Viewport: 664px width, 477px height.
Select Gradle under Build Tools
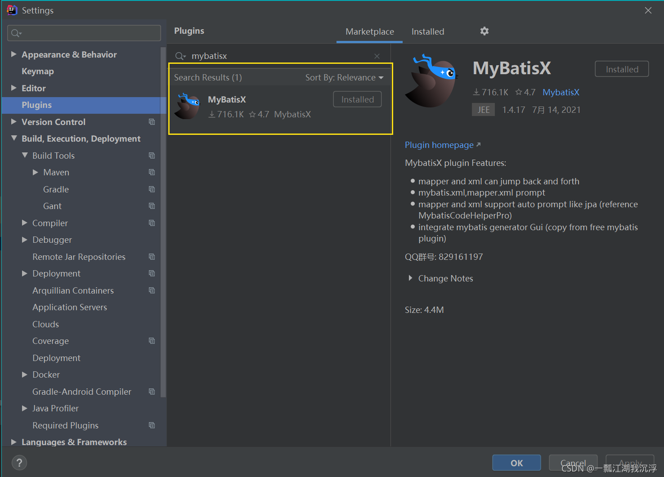(56, 189)
